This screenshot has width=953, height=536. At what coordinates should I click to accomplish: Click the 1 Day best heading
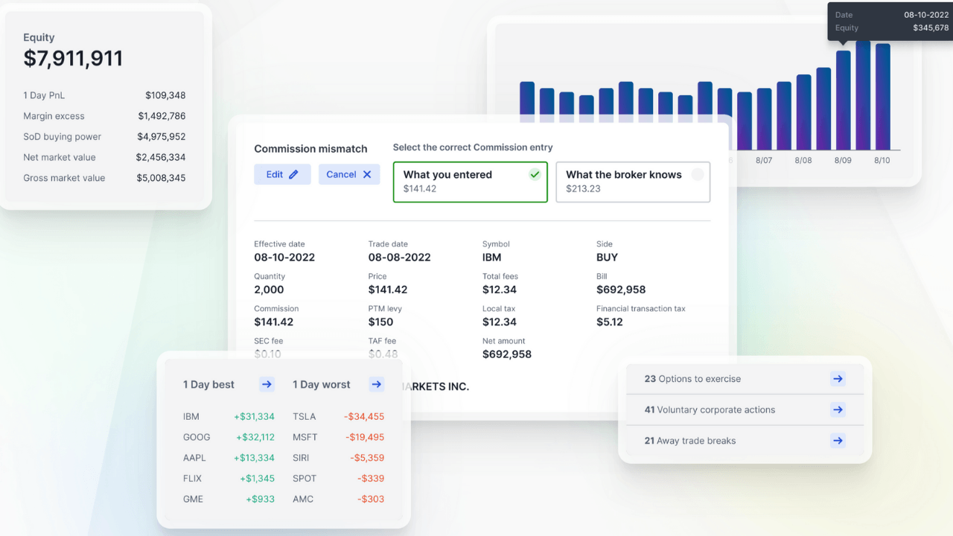click(x=208, y=384)
